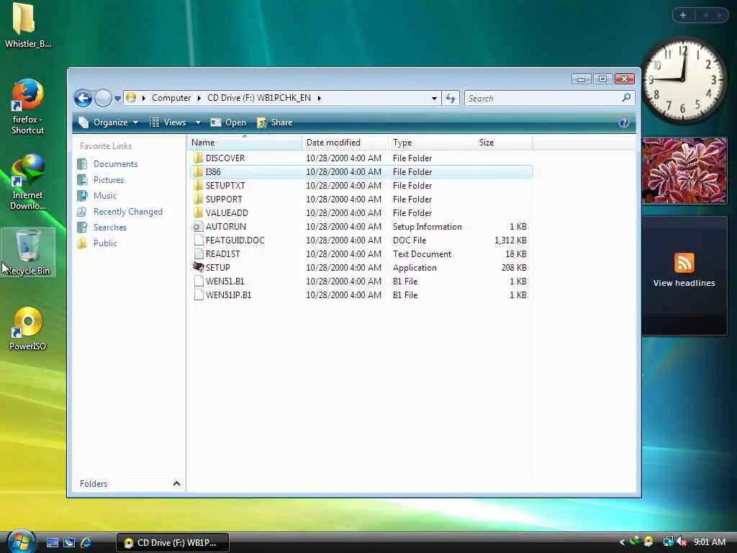Click Switch between windows quick launch icon

click(69, 543)
